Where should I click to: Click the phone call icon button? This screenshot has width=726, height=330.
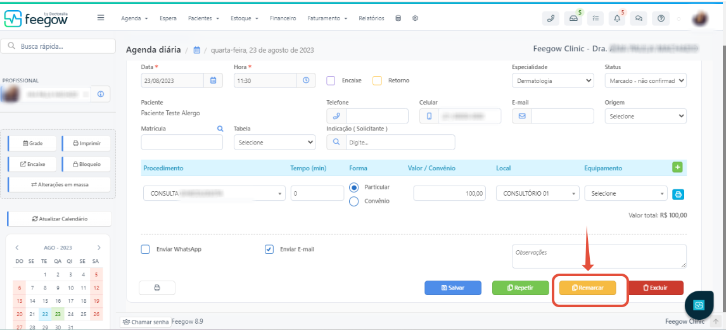(x=551, y=18)
